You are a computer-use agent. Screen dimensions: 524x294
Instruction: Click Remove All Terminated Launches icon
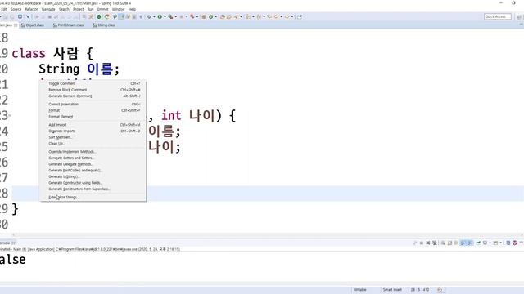pyautogui.click(x=435, y=243)
